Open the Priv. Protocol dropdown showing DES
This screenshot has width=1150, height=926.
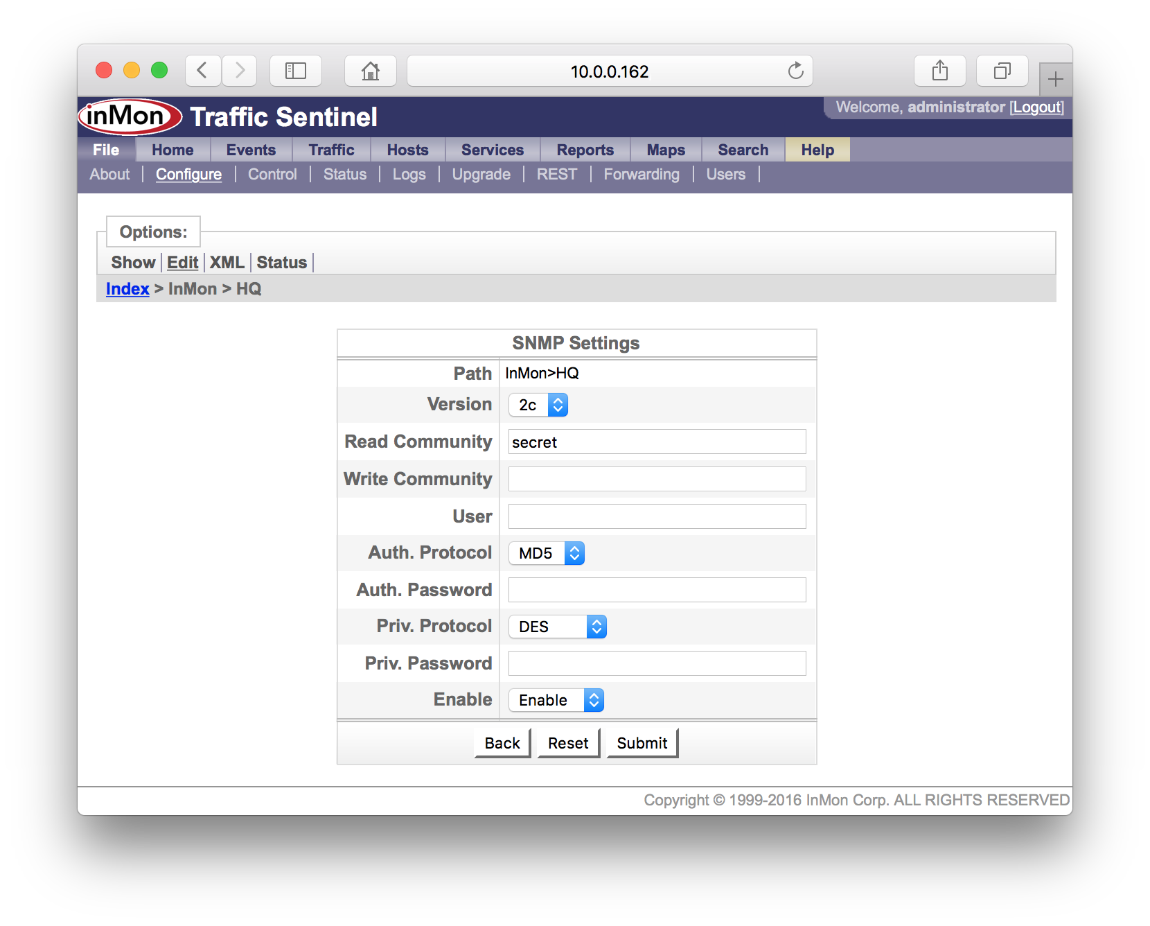click(x=558, y=627)
